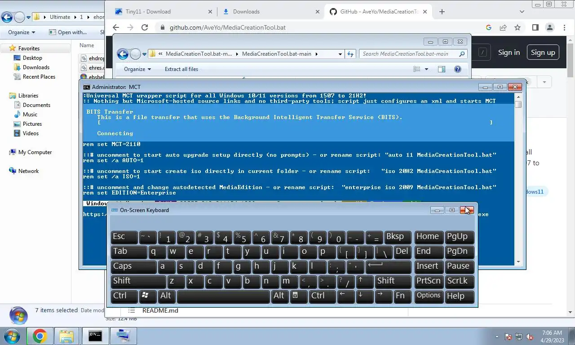Open the On-Screen Keyboard taskbar icon
The height and width of the screenshot is (345, 575).
(123, 336)
